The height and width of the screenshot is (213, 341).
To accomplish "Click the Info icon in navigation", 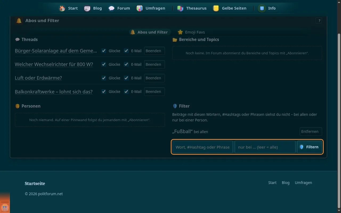I will click(x=262, y=8).
